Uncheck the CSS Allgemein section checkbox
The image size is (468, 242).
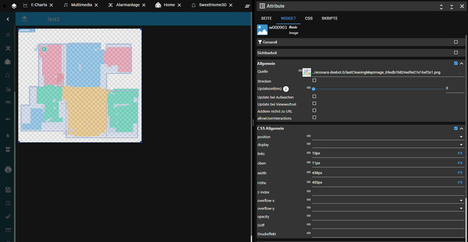pos(456,128)
